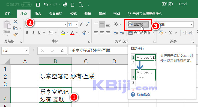Align text to bottom of cell
198x107 pixels.
coord(108,25)
